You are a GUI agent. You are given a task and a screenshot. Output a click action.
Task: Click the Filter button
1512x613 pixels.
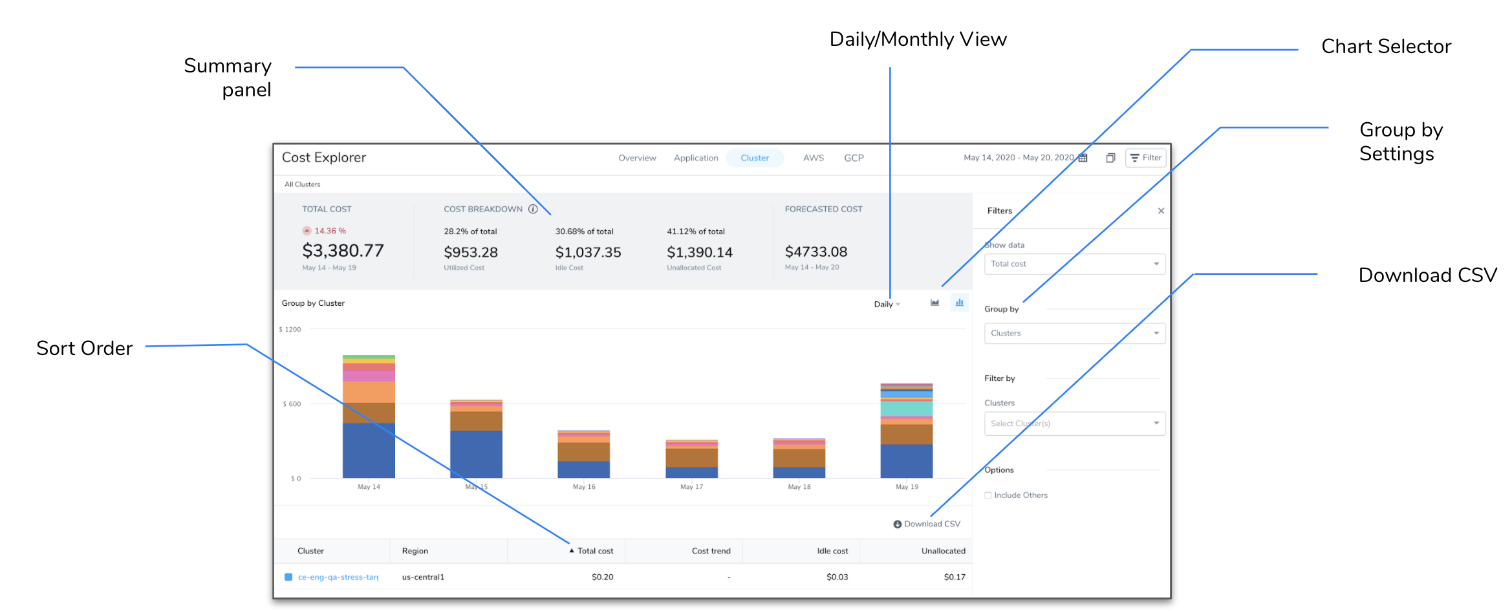tap(1146, 158)
